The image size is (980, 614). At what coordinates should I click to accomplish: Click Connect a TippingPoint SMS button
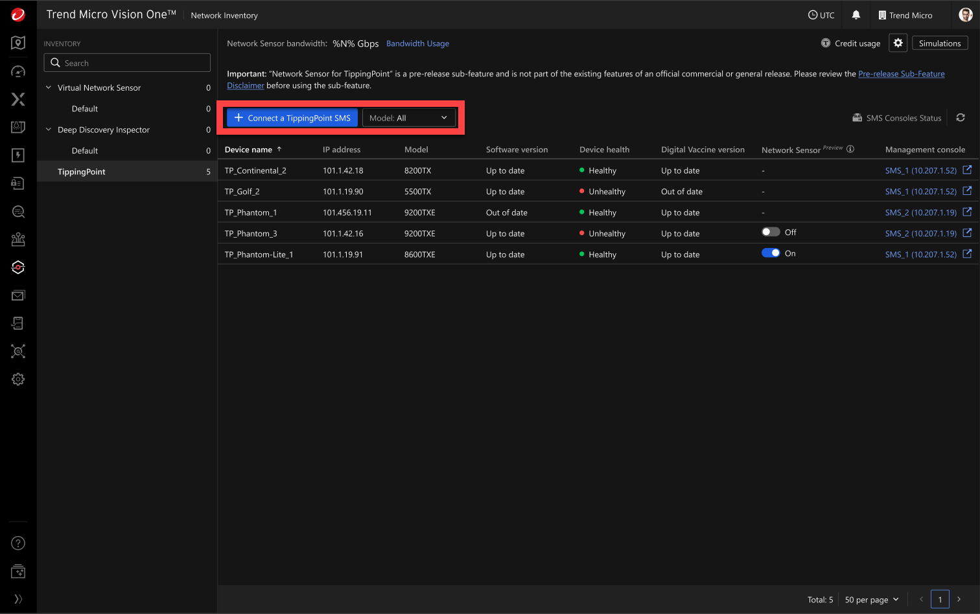point(292,118)
